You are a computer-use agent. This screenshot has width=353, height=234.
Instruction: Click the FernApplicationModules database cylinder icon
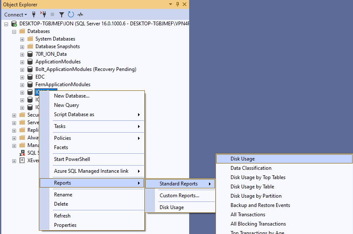click(x=30, y=84)
